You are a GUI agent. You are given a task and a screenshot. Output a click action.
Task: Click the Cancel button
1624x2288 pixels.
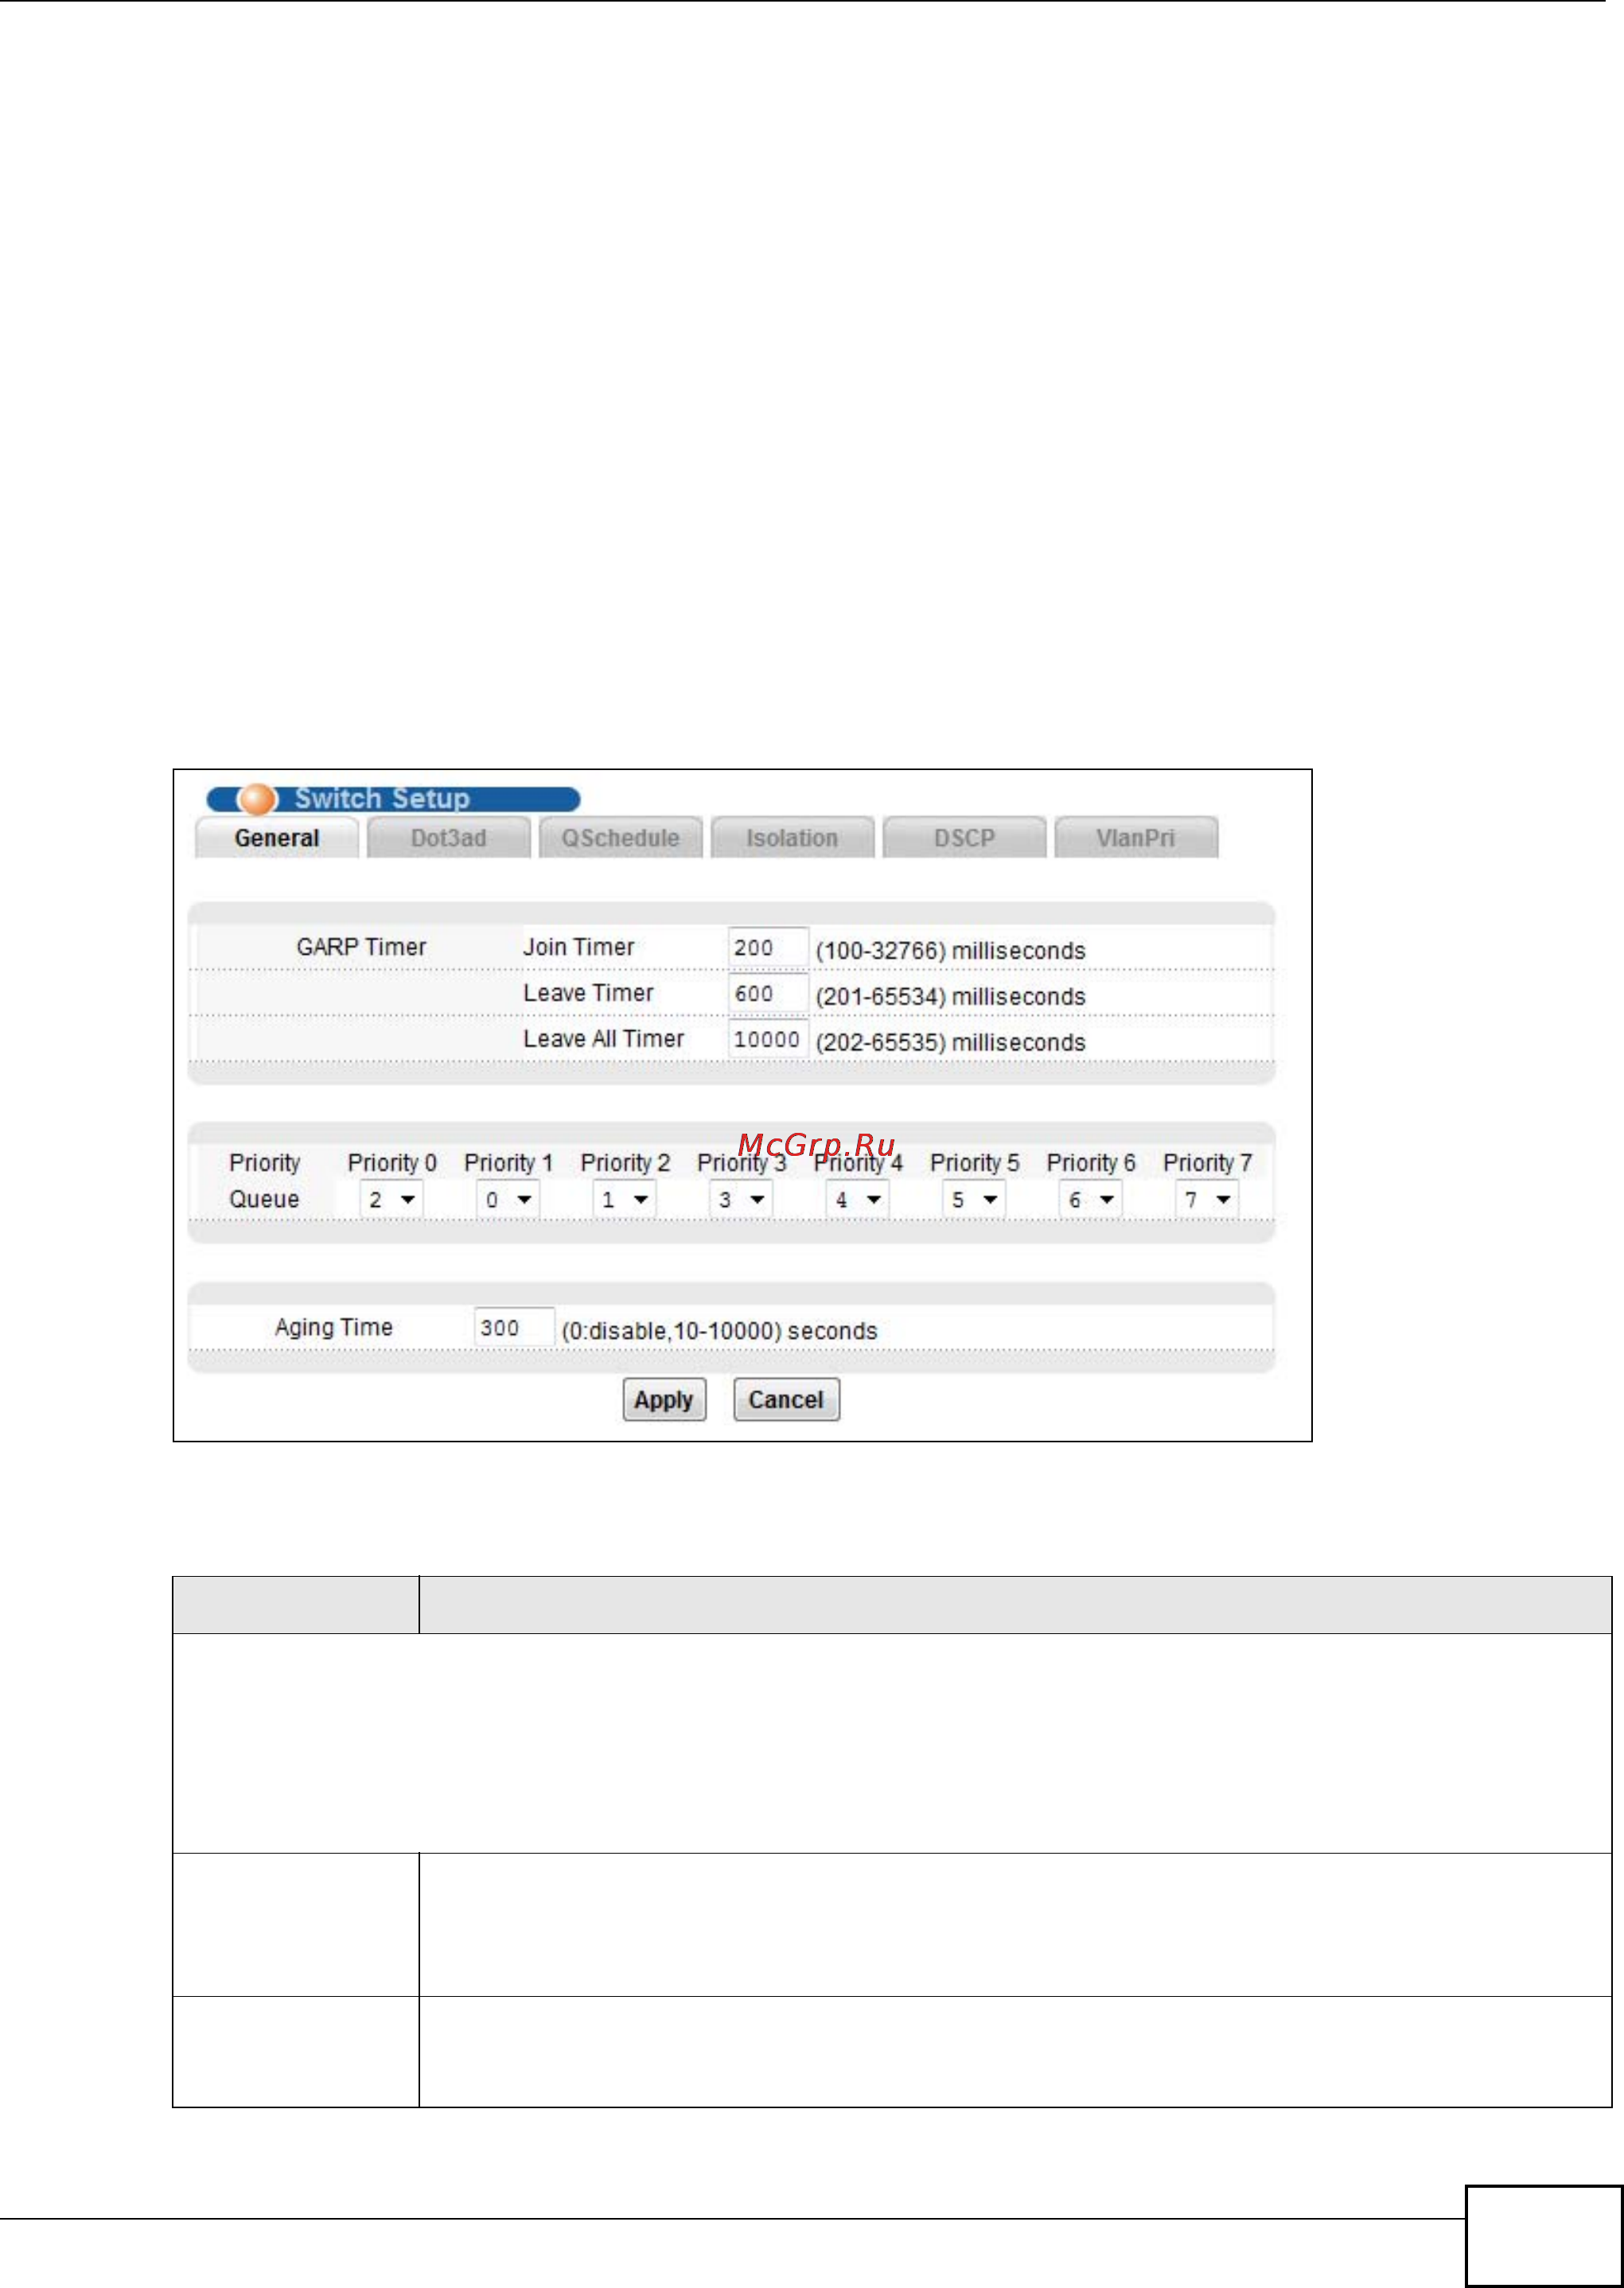click(x=786, y=1399)
